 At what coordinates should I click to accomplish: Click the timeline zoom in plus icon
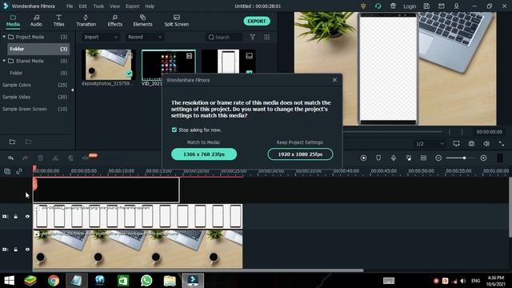483,158
